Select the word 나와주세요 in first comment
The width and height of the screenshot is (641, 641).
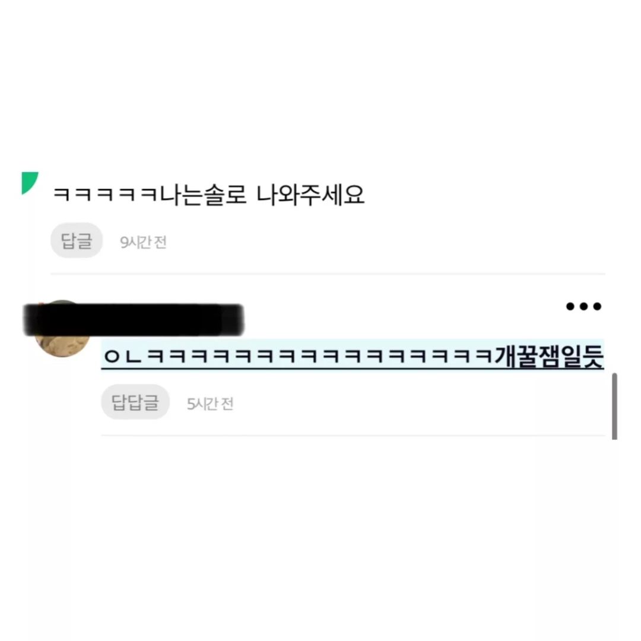[x=310, y=195]
